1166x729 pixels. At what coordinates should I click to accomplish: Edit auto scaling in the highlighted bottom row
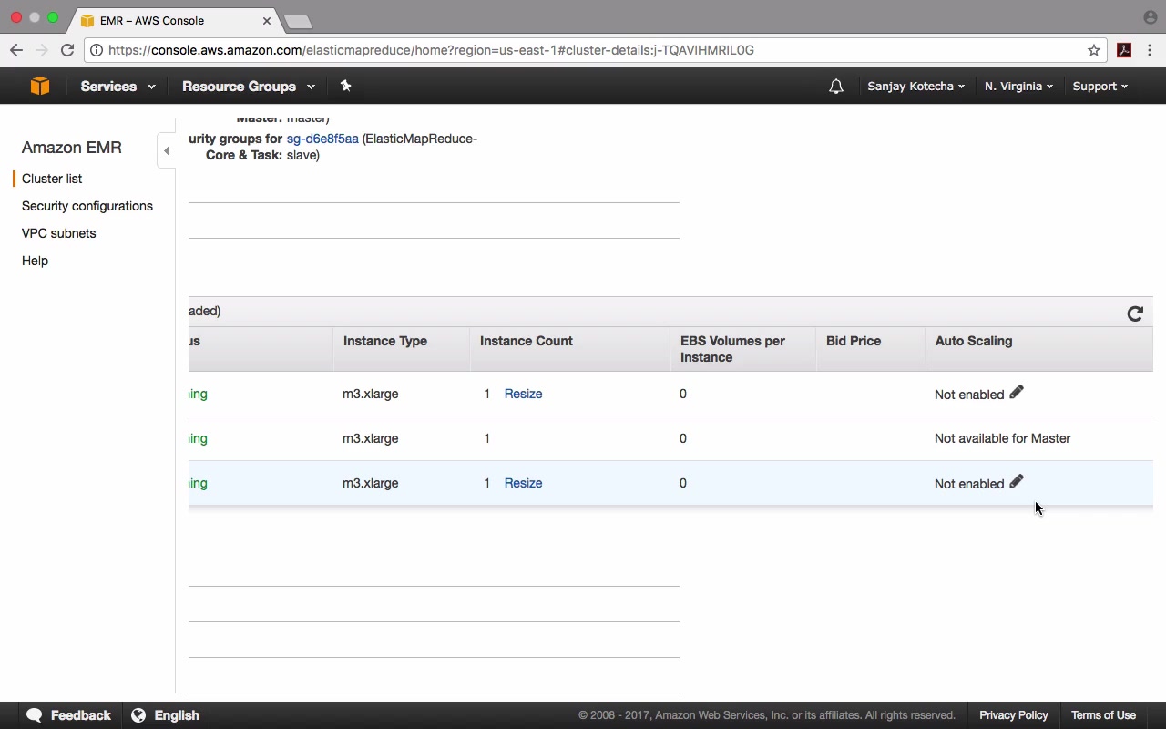point(1017,481)
